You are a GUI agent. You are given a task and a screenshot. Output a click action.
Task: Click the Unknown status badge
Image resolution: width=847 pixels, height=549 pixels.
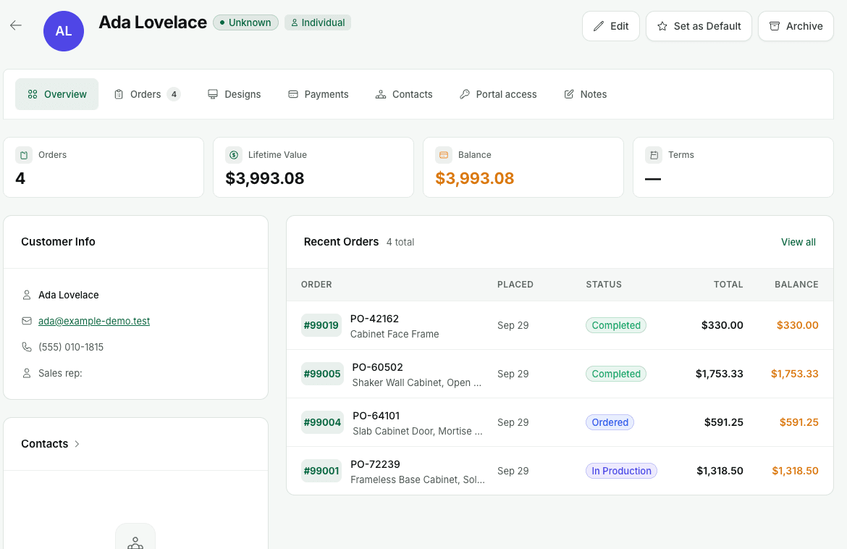click(246, 22)
